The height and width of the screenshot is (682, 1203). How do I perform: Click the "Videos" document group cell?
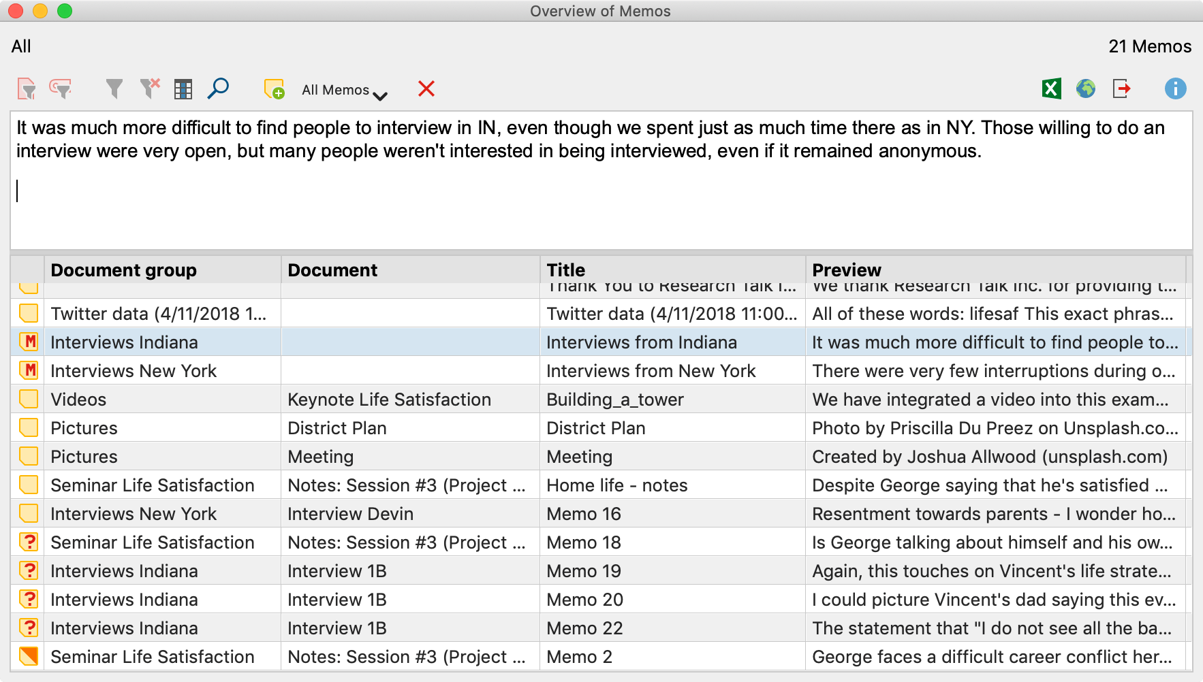pos(163,400)
